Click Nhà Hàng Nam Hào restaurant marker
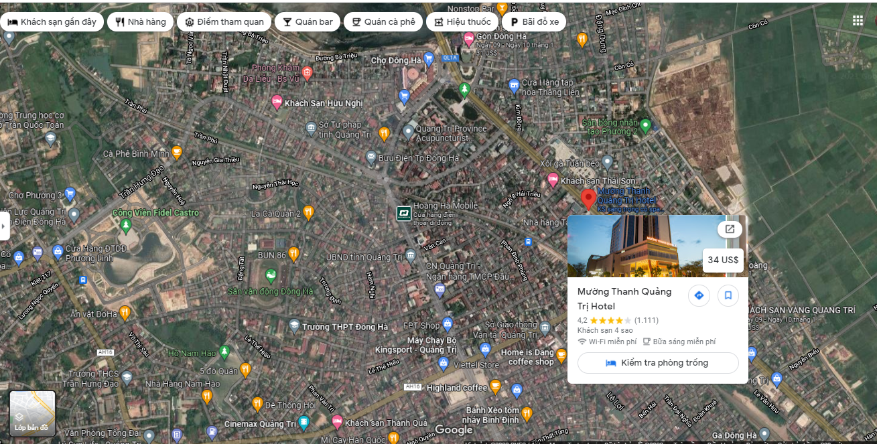Image resolution: width=877 pixels, height=444 pixels. click(x=206, y=396)
